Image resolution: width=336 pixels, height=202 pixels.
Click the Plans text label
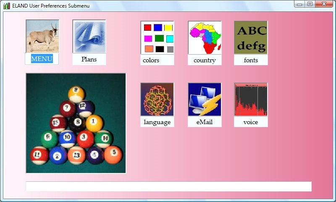point(89,59)
